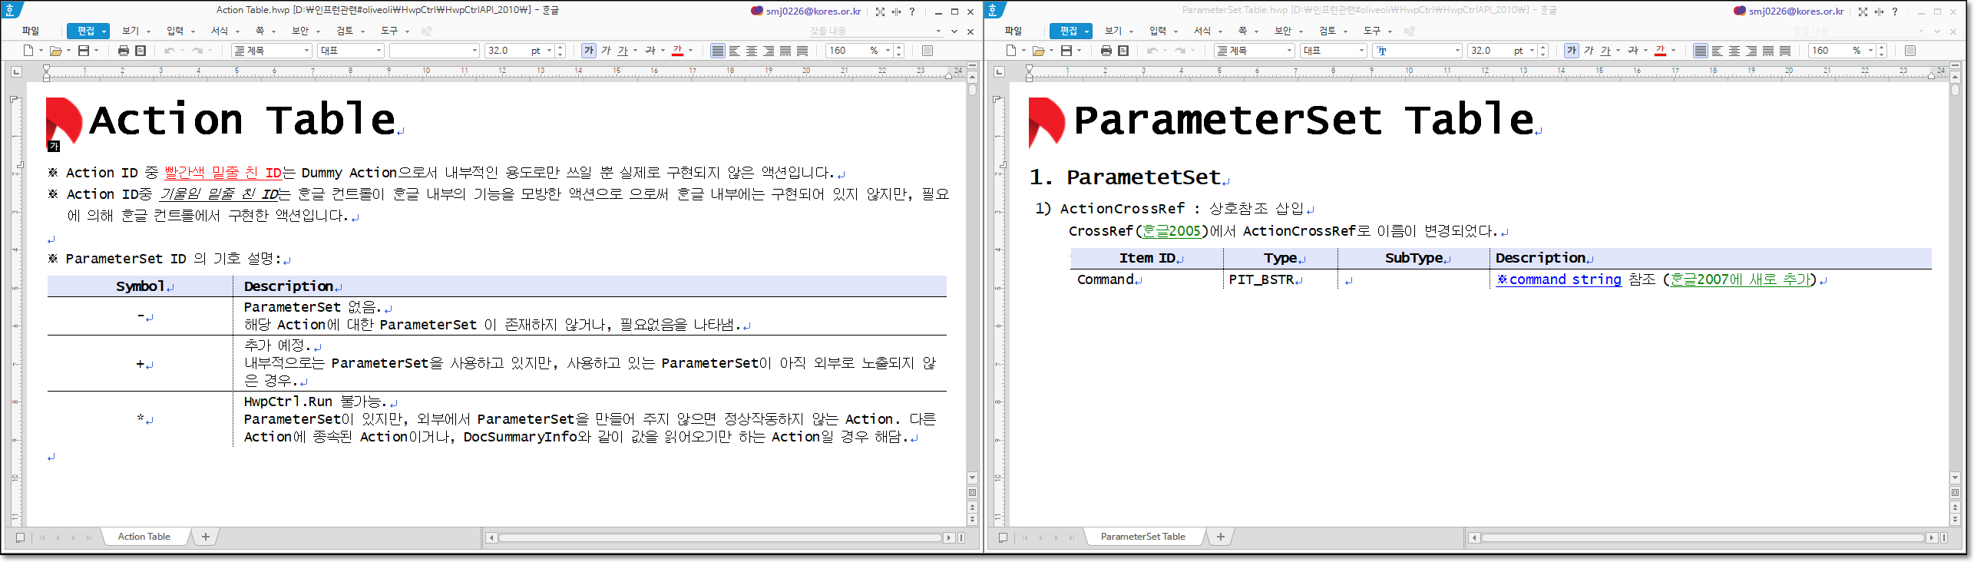Toggle Bold in ParameterSet Table window

[1572, 51]
